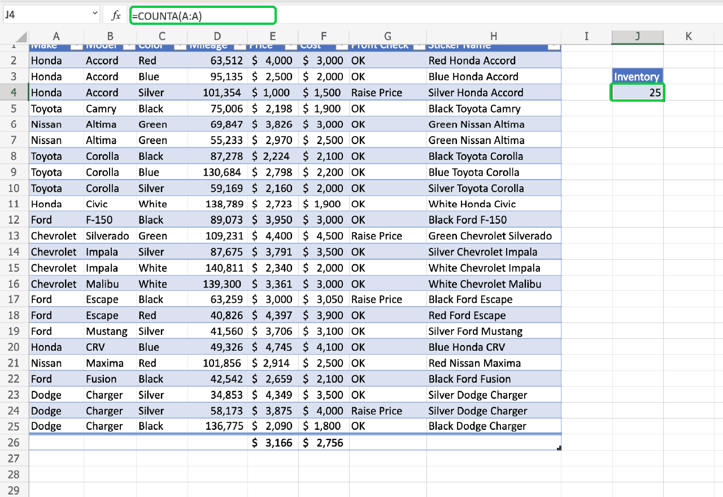Select column I header
This screenshot has width=723, height=497.
pyautogui.click(x=586, y=36)
